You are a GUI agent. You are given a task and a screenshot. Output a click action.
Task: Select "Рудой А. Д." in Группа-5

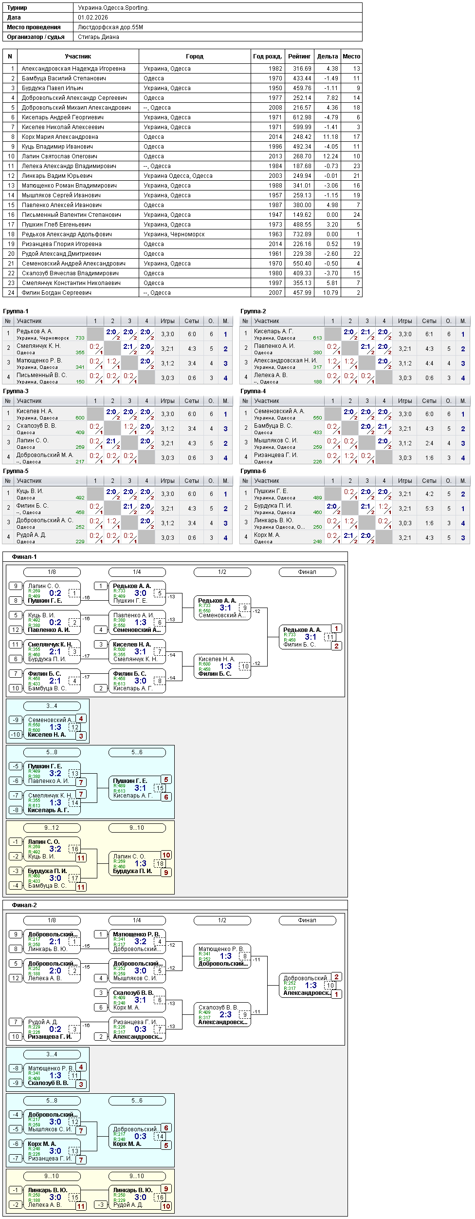pos(31,535)
